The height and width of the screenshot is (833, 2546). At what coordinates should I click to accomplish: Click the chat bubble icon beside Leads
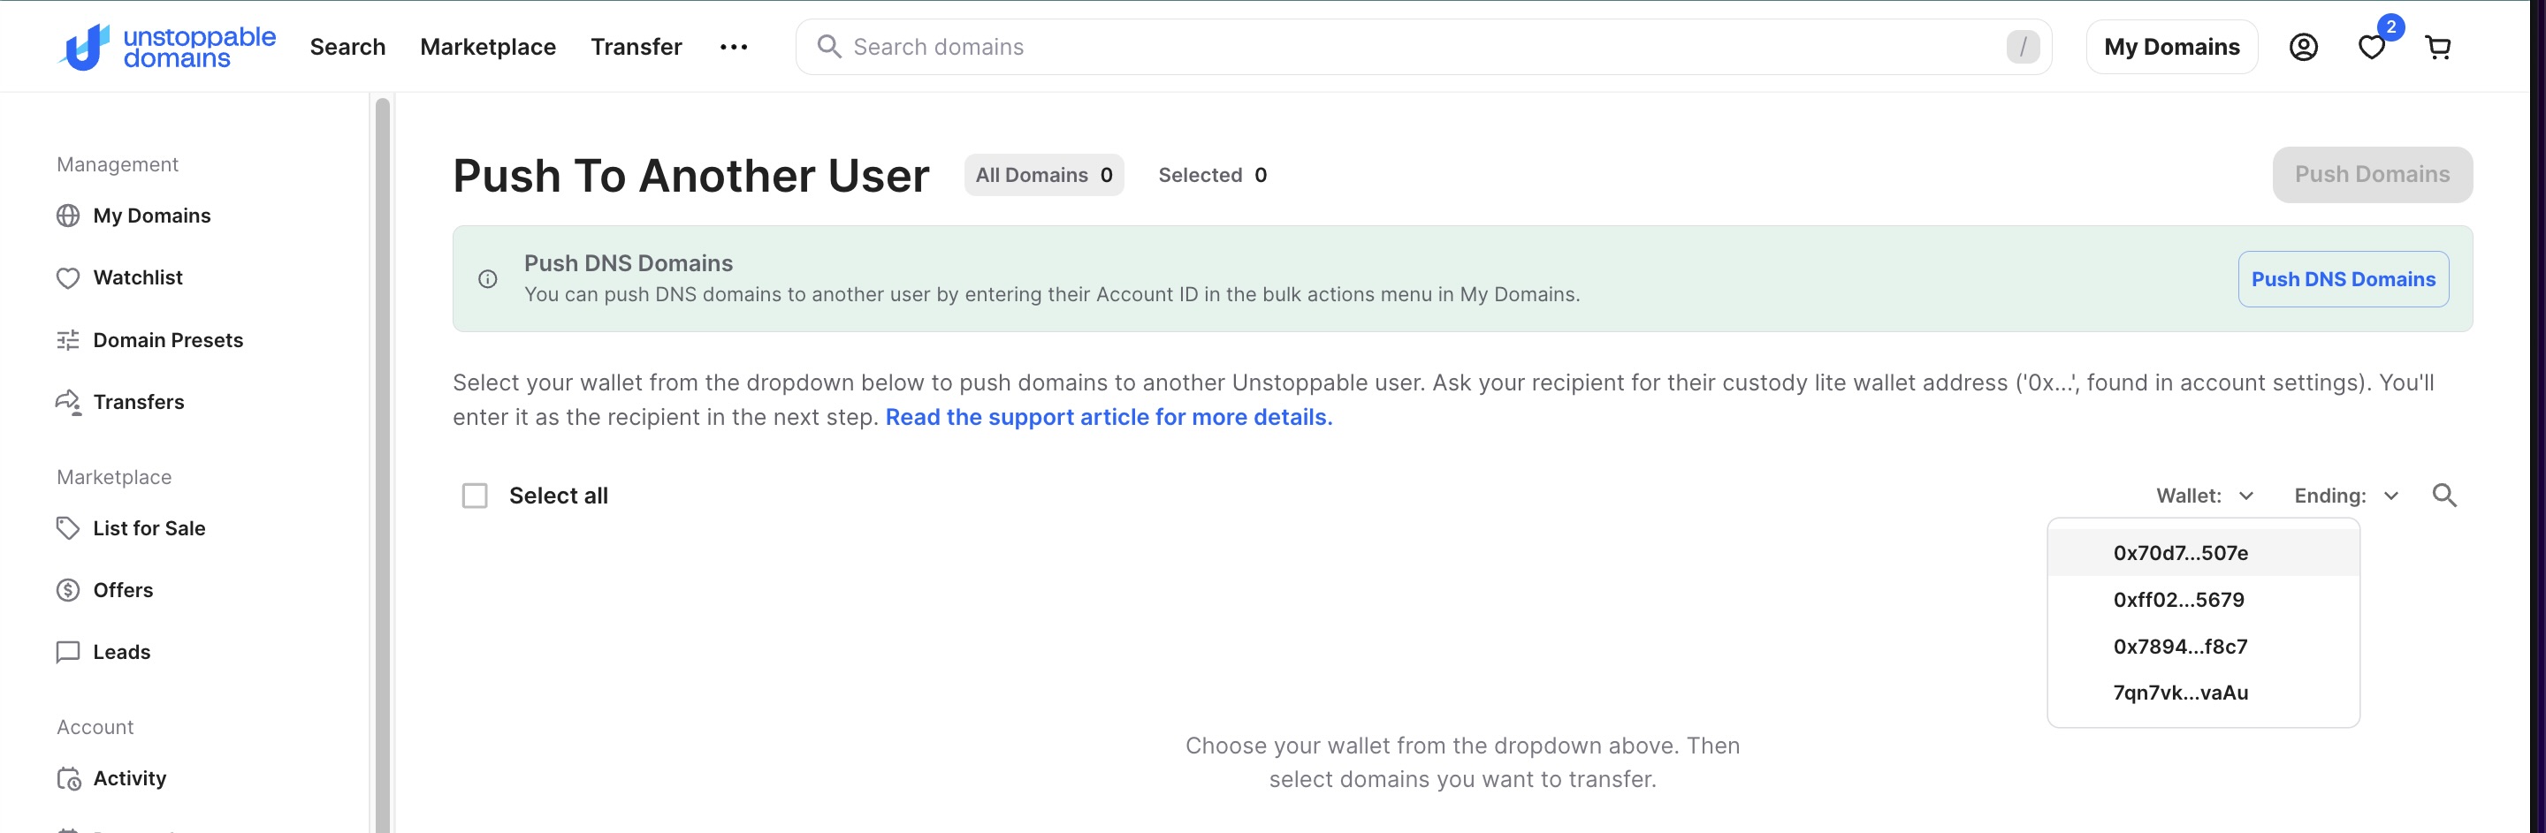coord(68,652)
